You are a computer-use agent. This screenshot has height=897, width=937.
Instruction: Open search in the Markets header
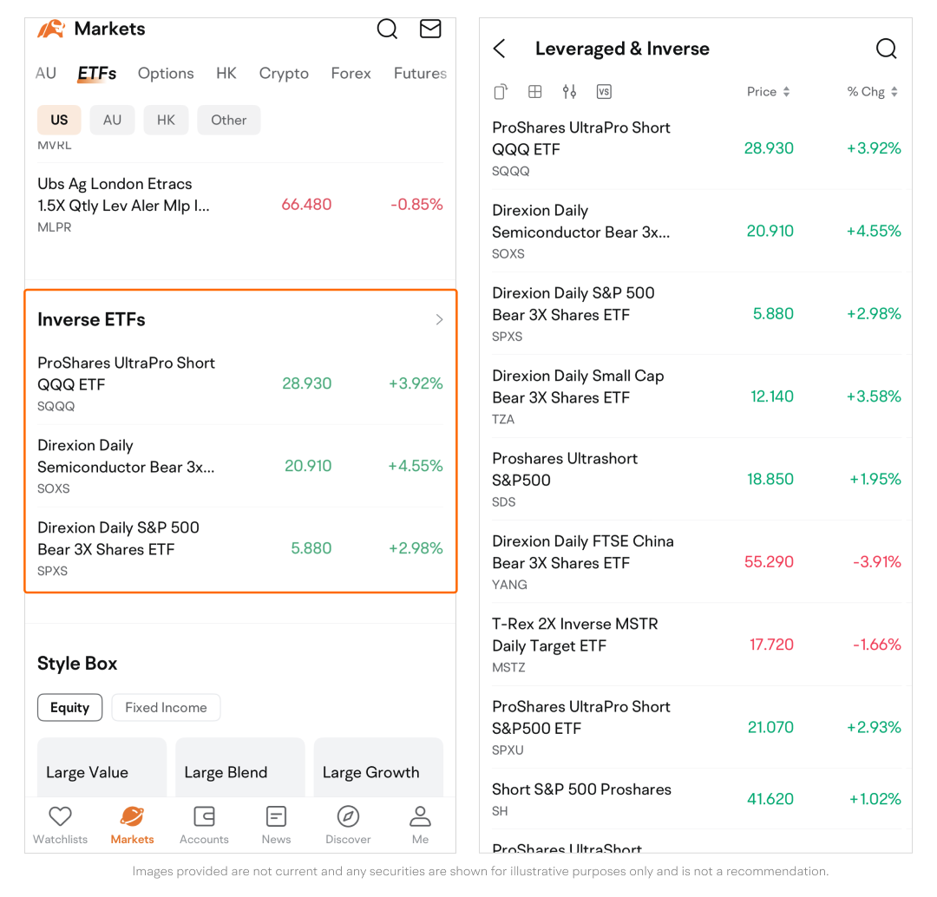(x=387, y=29)
